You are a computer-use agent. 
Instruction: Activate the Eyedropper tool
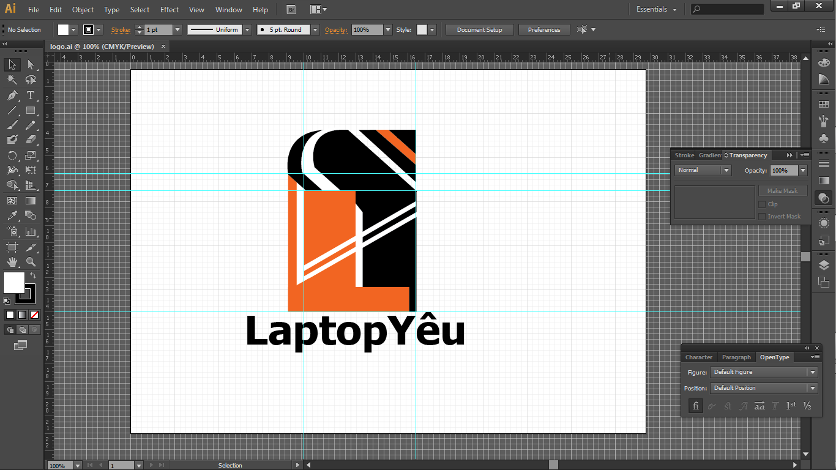click(12, 215)
